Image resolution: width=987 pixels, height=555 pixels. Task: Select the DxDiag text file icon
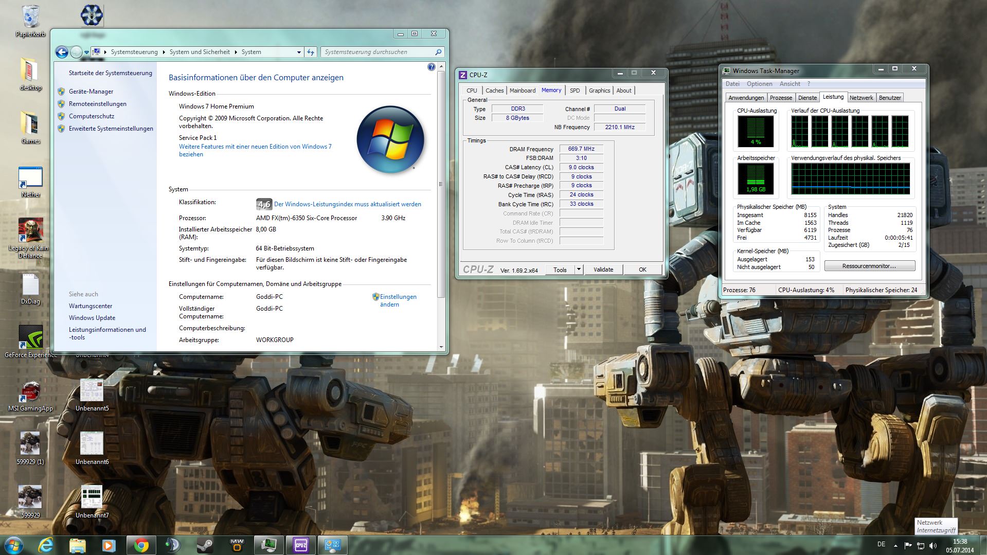tap(30, 288)
